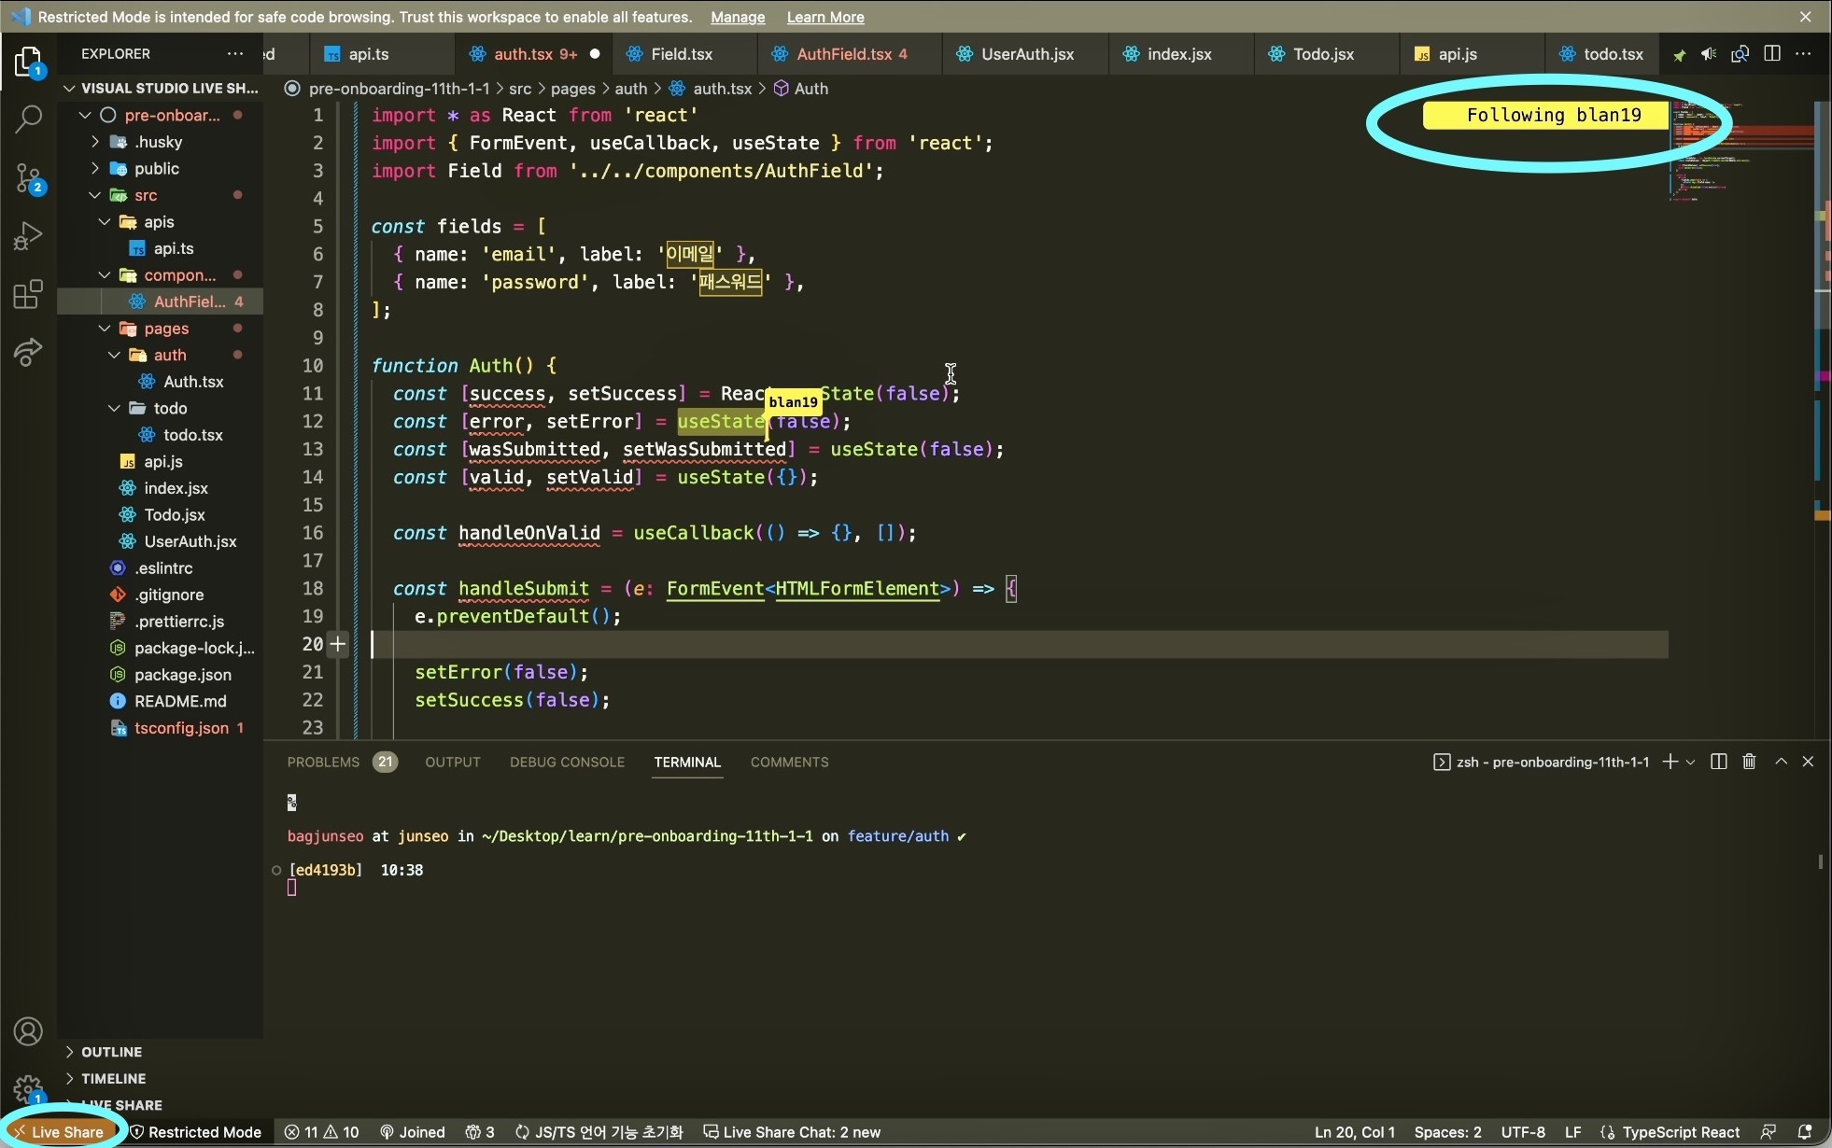Screen dimensions: 1832x1148
Task: Click the notifications bell in status bar
Action: coord(1805,1132)
